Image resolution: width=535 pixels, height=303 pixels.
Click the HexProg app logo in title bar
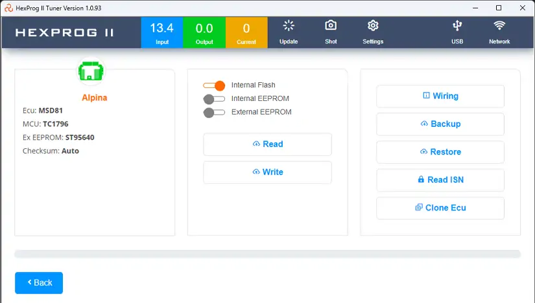[8, 8]
